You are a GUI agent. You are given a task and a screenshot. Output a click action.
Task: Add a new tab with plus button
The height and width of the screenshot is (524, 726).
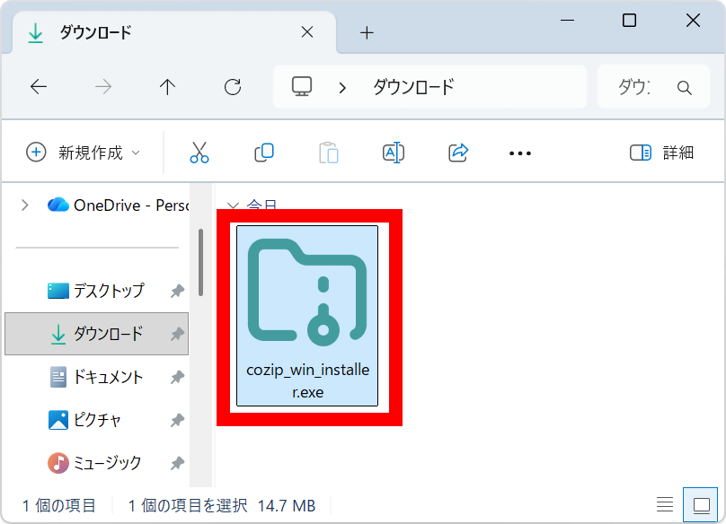click(x=367, y=33)
